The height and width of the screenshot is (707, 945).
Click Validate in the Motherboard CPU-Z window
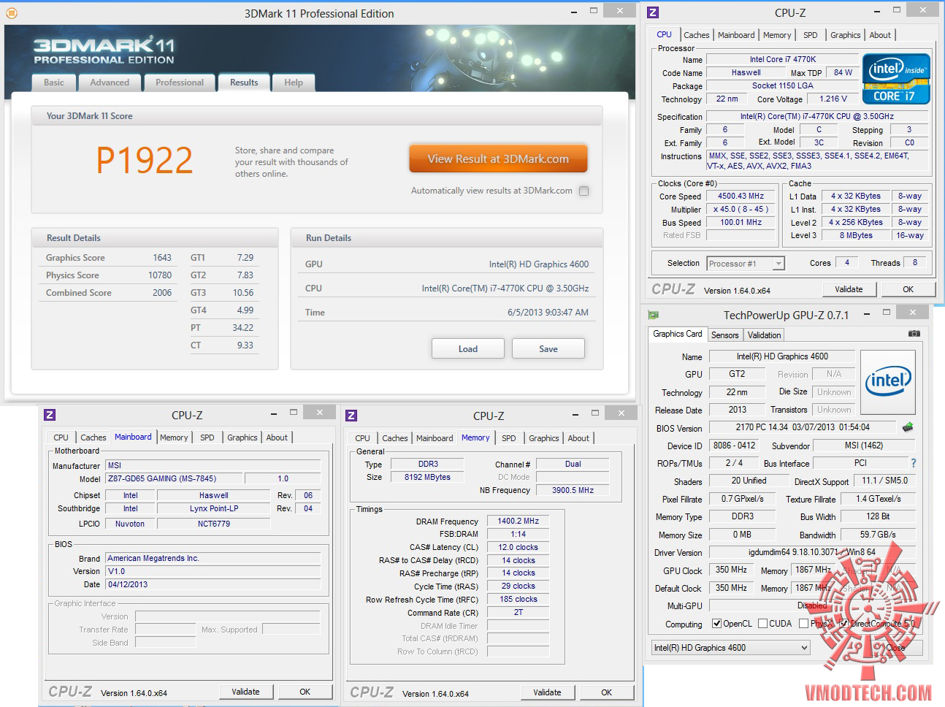pos(245,692)
